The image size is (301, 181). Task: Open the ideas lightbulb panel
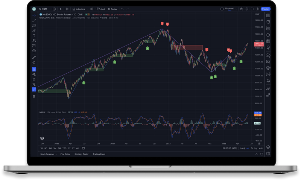pyautogui.click(x=268, y=47)
